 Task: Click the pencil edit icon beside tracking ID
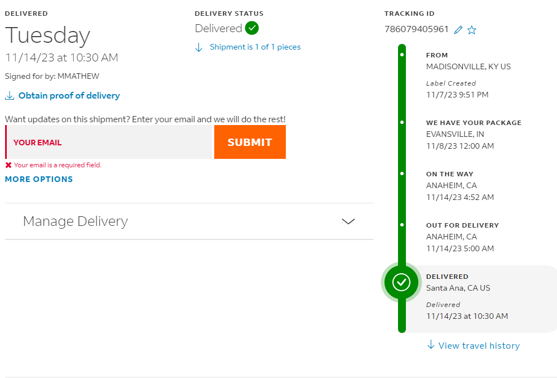(x=458, y=30)
